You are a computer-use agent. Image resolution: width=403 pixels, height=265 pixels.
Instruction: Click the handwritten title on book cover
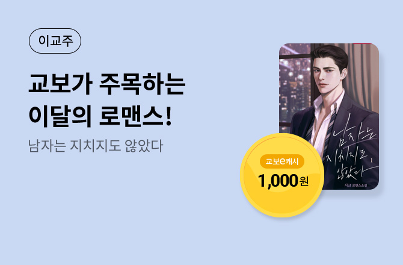(352, 152)
